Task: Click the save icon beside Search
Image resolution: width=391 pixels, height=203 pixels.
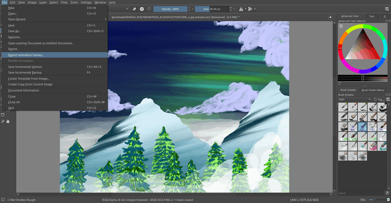Action: (387, 193)
